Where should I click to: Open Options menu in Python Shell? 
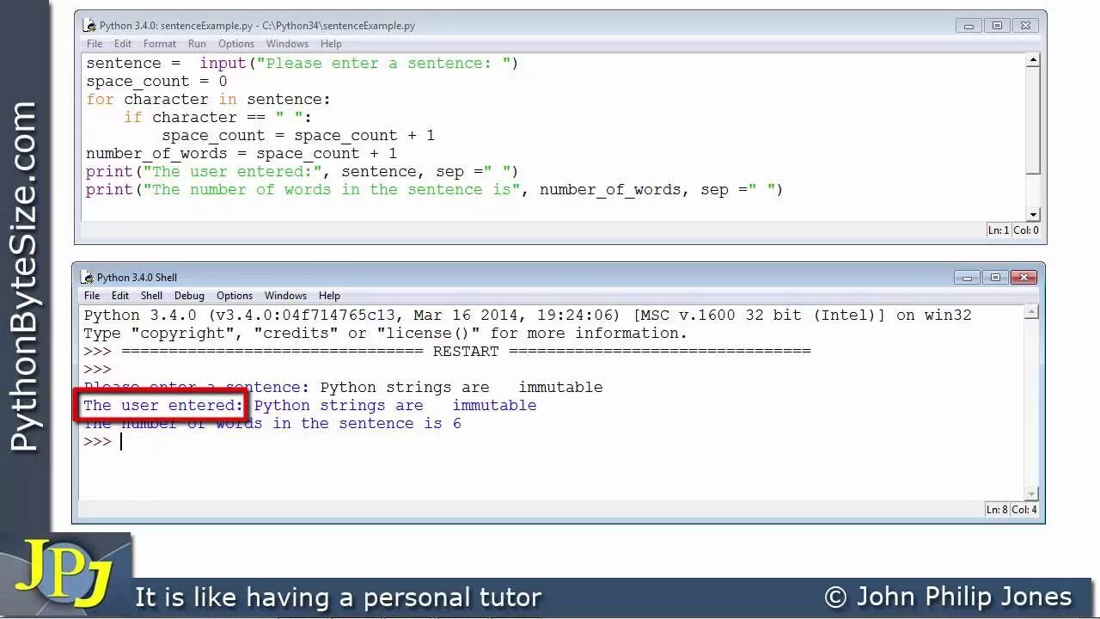click(235, 296)
